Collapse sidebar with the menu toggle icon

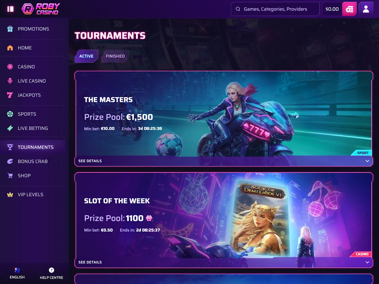(x=10, y=9)
